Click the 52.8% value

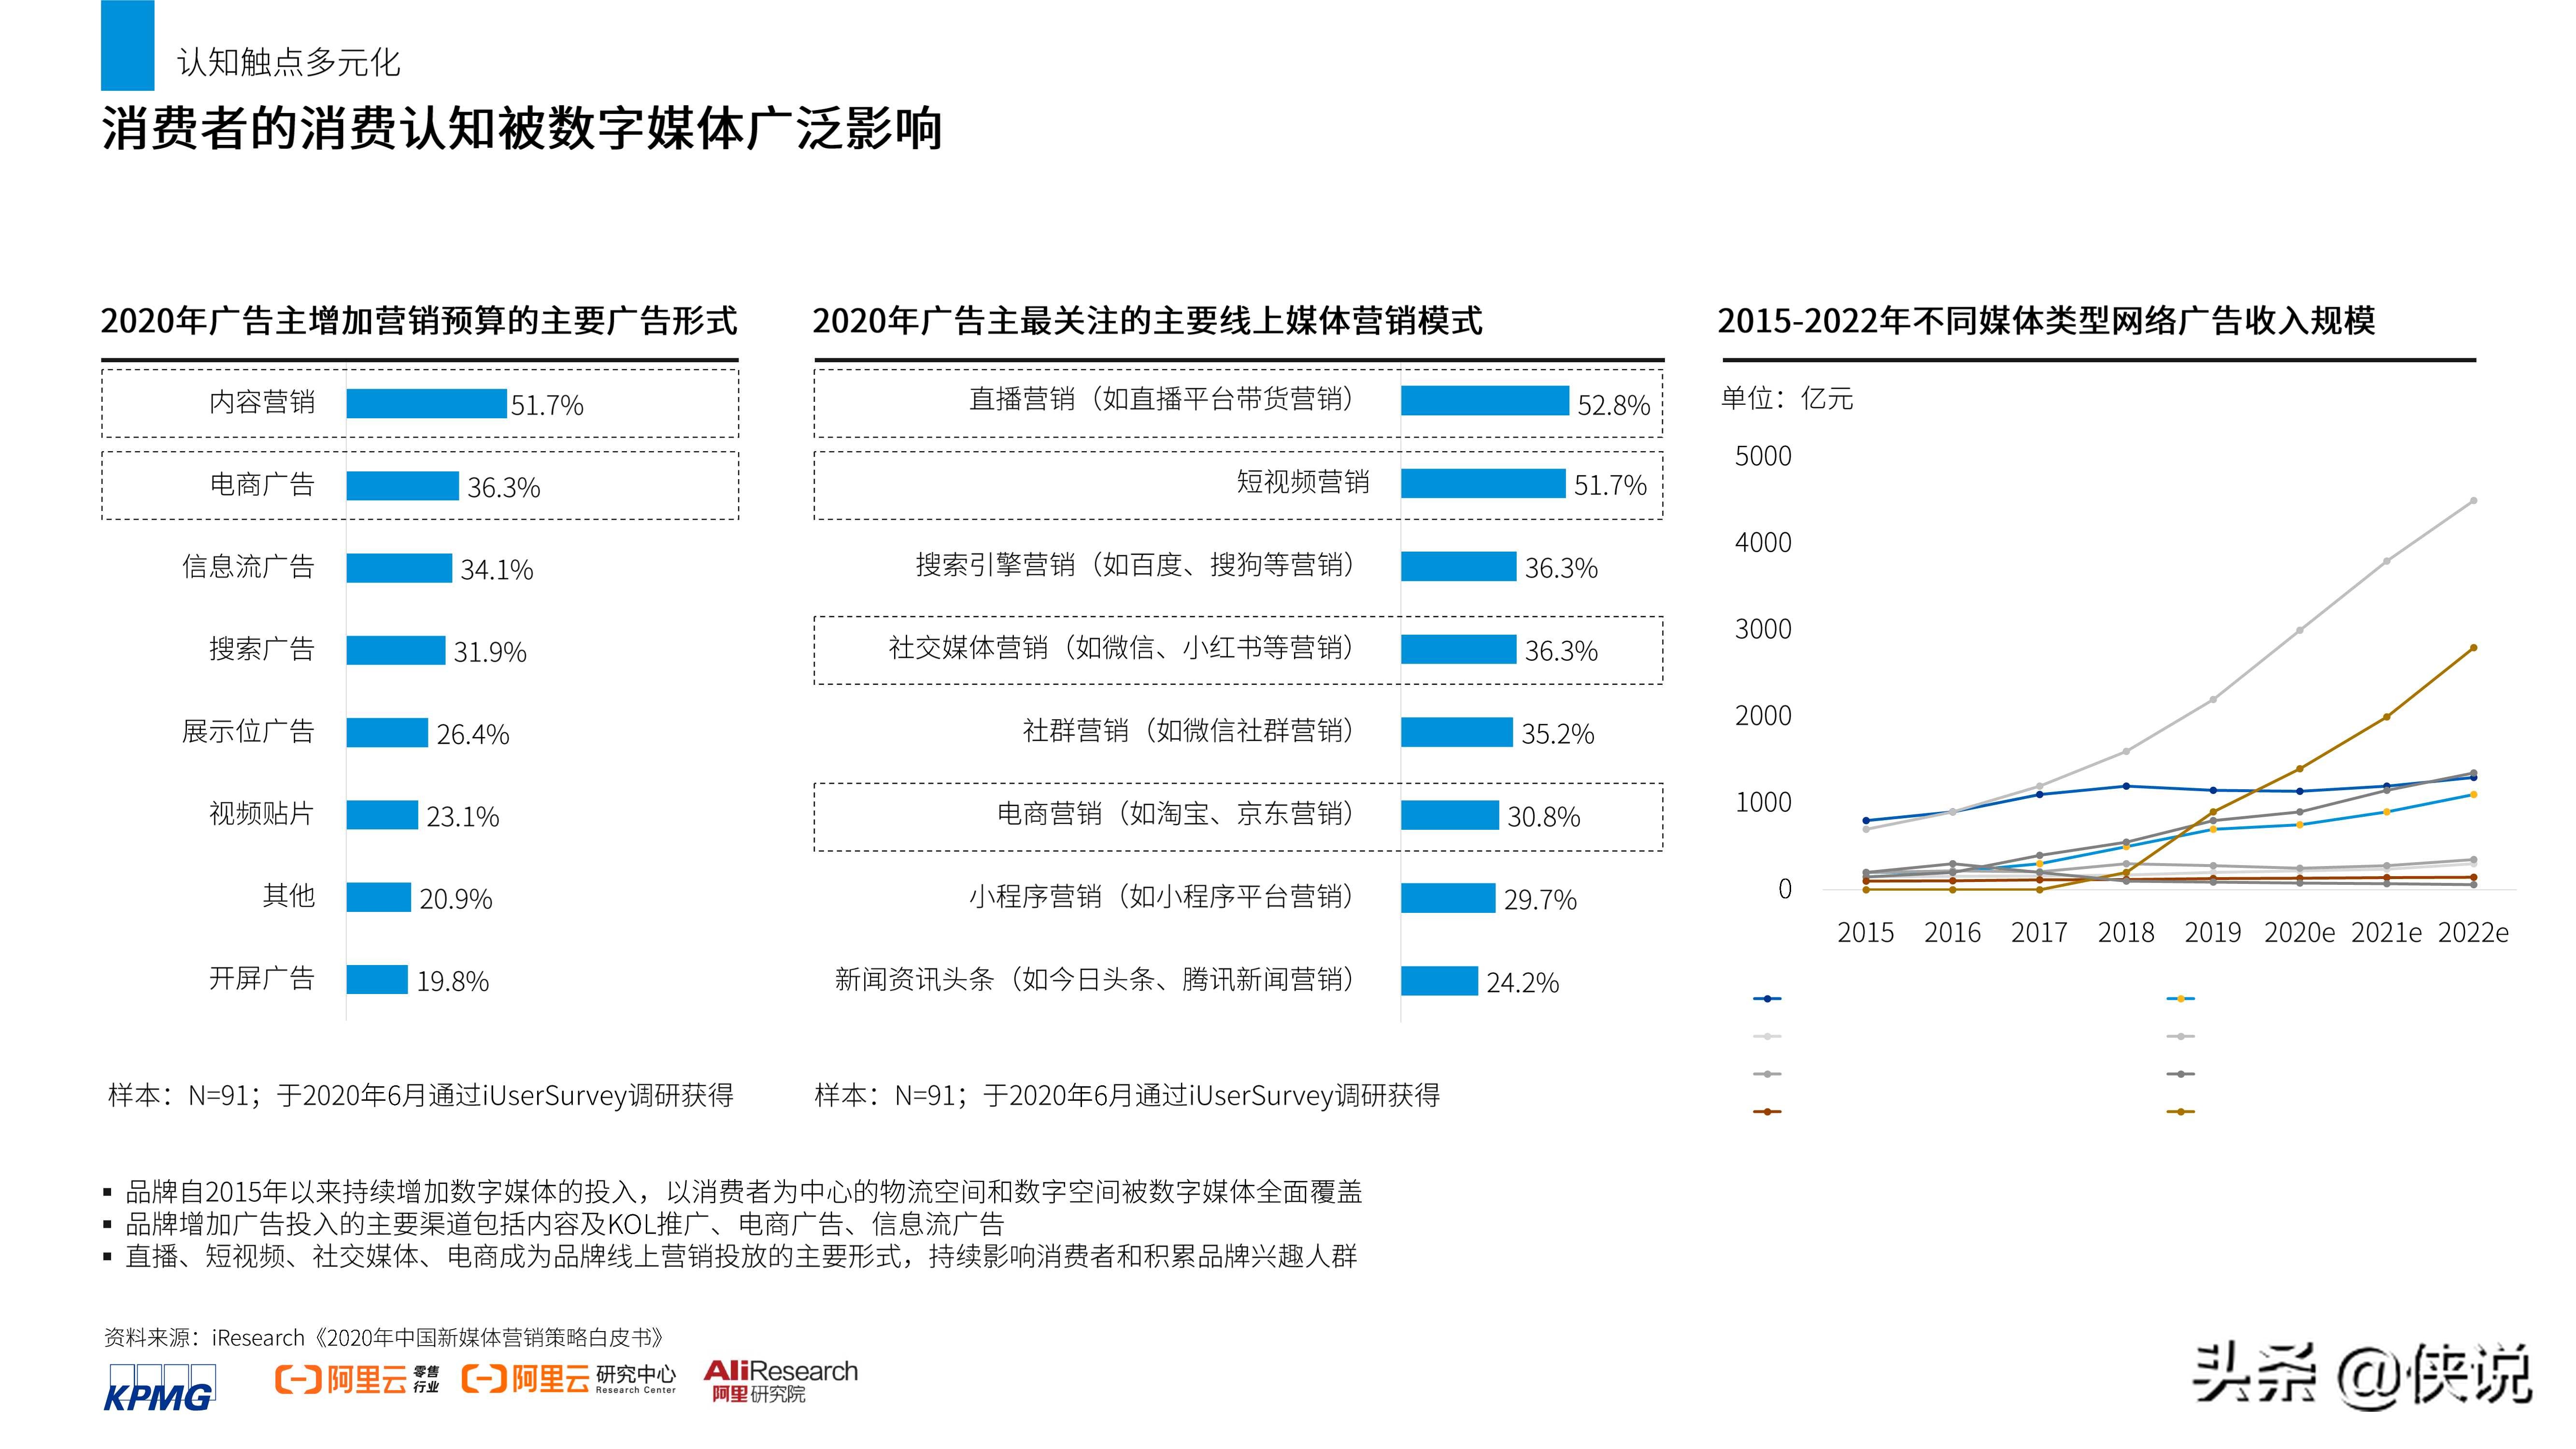(x=1614, y=405)
